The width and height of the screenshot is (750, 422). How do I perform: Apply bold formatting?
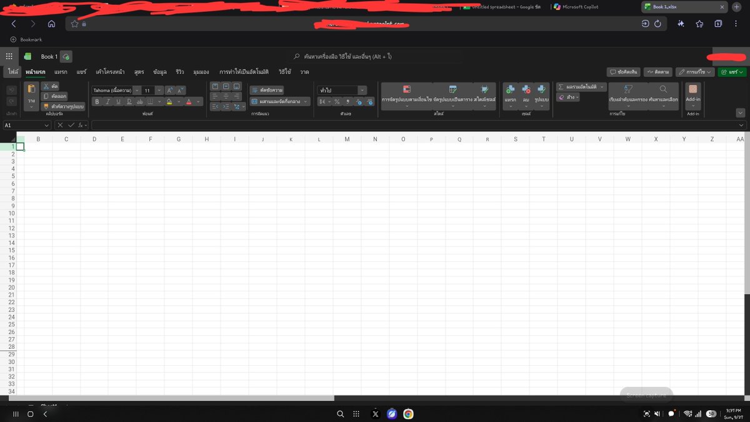click(97, 101)
